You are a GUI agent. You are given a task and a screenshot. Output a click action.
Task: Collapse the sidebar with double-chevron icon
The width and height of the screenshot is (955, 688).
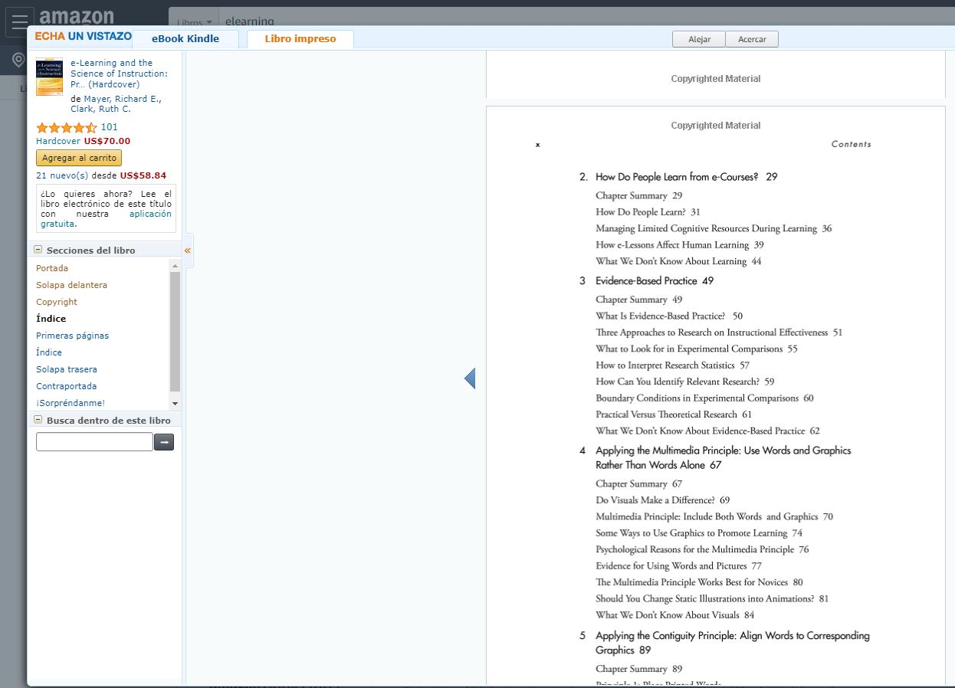point(187,251)
